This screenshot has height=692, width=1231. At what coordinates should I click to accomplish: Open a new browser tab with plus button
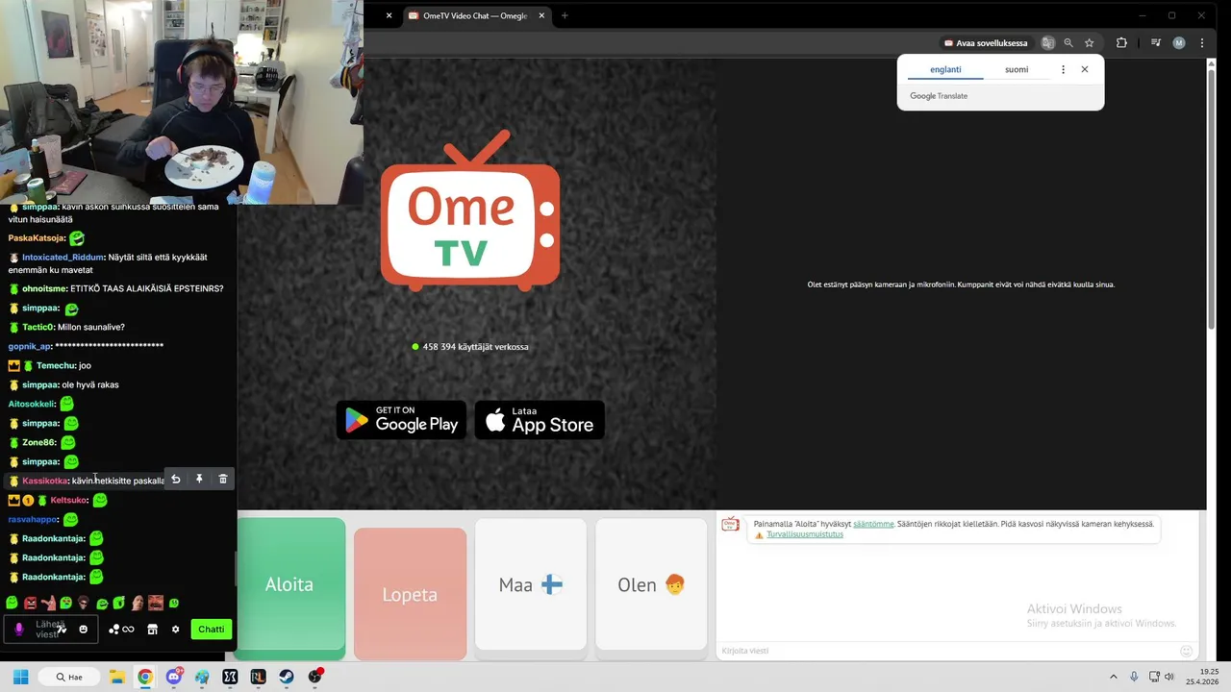coord(565,15)
